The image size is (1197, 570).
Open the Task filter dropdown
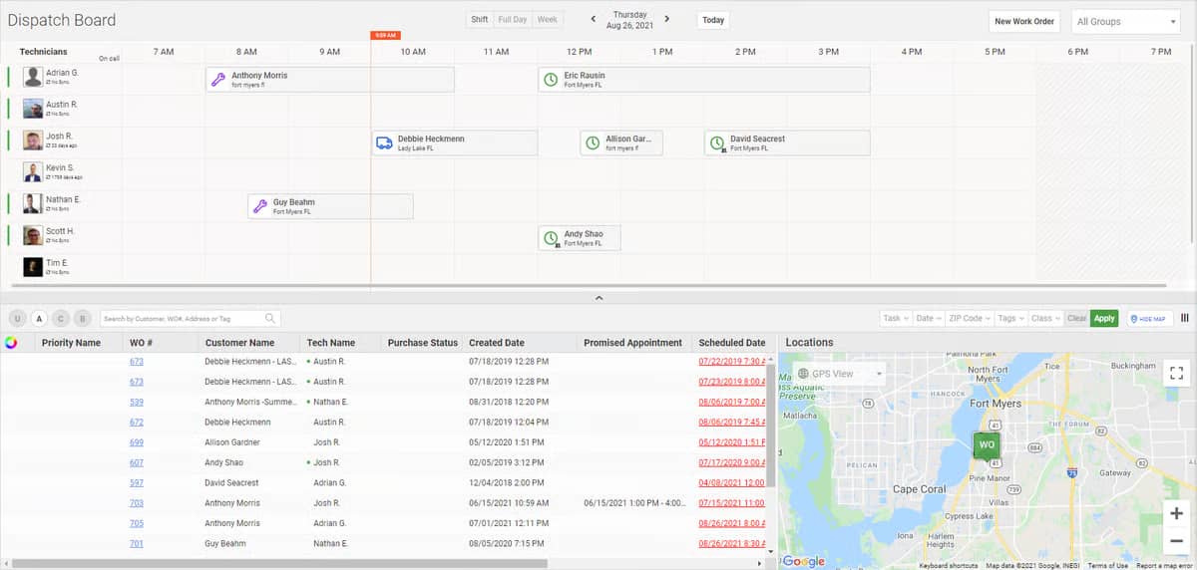[895, 318]
